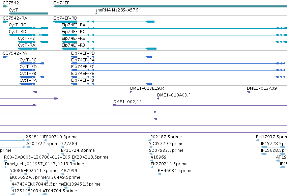Open the SD05729.5prime EST label
The height and width of the screenshot is (196, 287).
[x=166, y=144]
